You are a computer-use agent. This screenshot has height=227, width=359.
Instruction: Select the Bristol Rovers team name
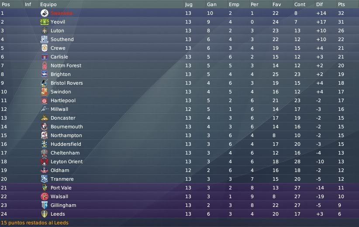67,83
